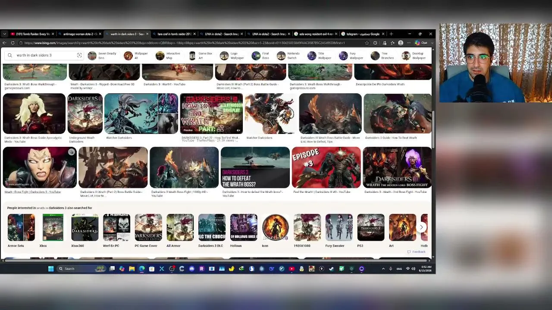Open the Copilot Chat button in the toolbar
The height and width of the screenshot is (310, 552).
[421, 43]
